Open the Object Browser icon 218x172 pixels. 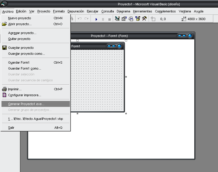138,19
